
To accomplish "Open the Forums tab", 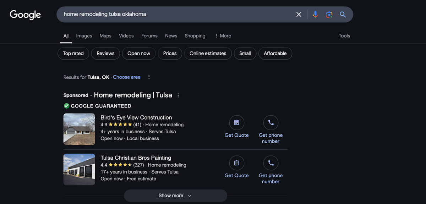I will coord(149,36).
